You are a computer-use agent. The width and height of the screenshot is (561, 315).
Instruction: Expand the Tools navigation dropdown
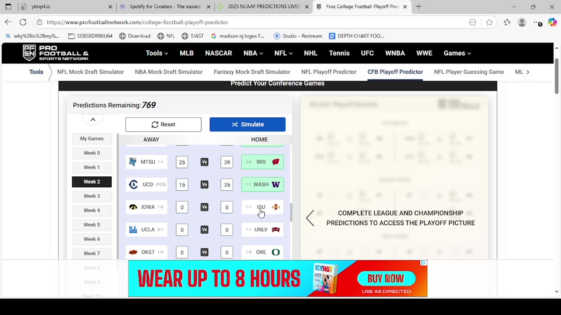157,53
